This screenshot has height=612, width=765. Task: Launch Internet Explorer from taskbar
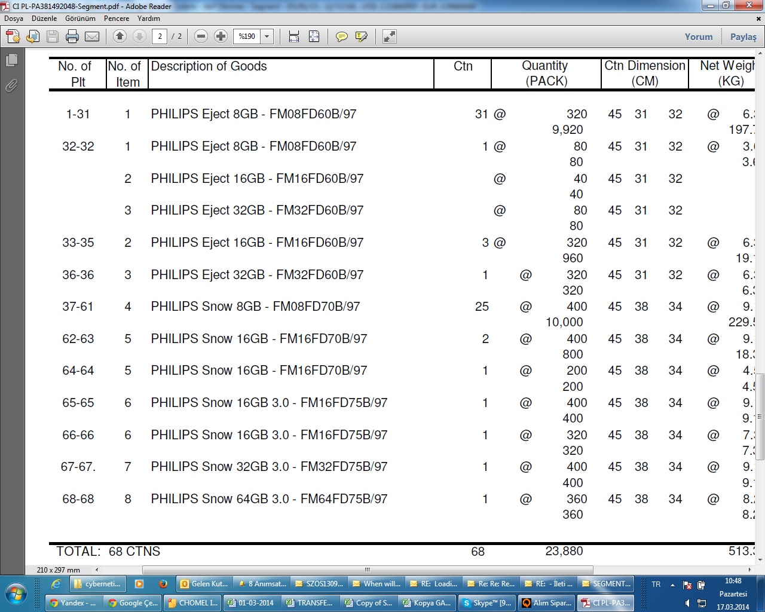tap(56, 584)
